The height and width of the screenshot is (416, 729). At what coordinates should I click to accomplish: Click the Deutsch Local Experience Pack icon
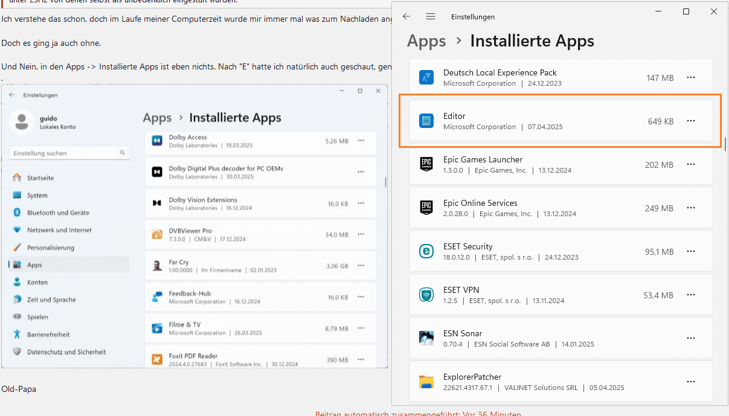pyautogui.click(x=427, y=77)
